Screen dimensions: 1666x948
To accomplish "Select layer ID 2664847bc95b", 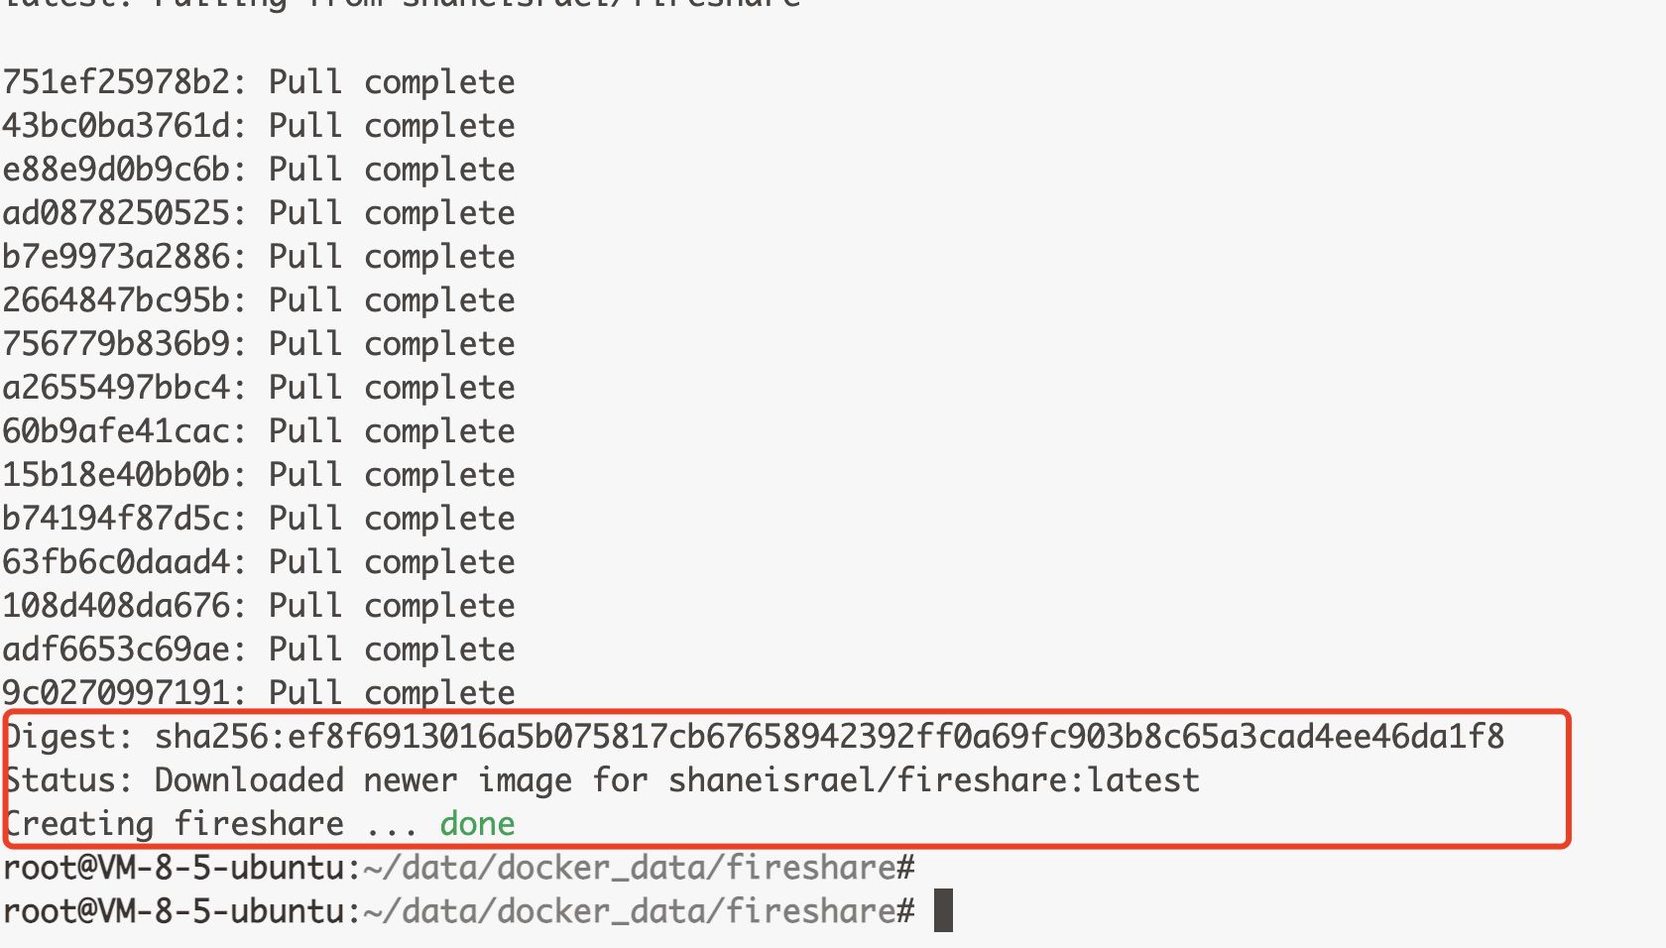I will tap(117, 300).
